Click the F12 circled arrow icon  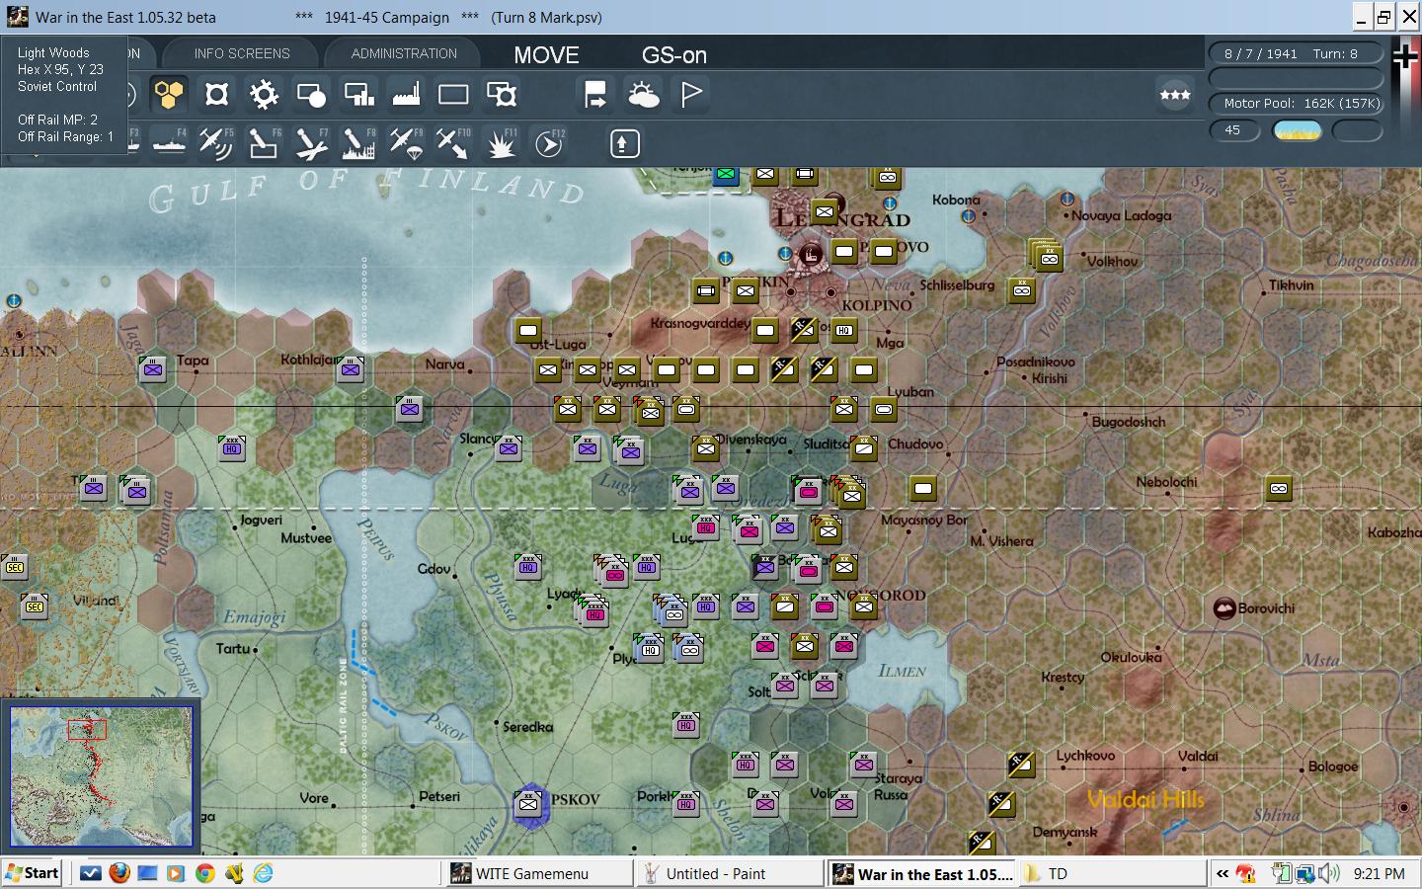pos(549,143)
